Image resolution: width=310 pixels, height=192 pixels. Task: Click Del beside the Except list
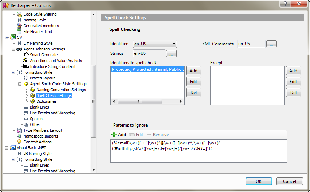293,92
